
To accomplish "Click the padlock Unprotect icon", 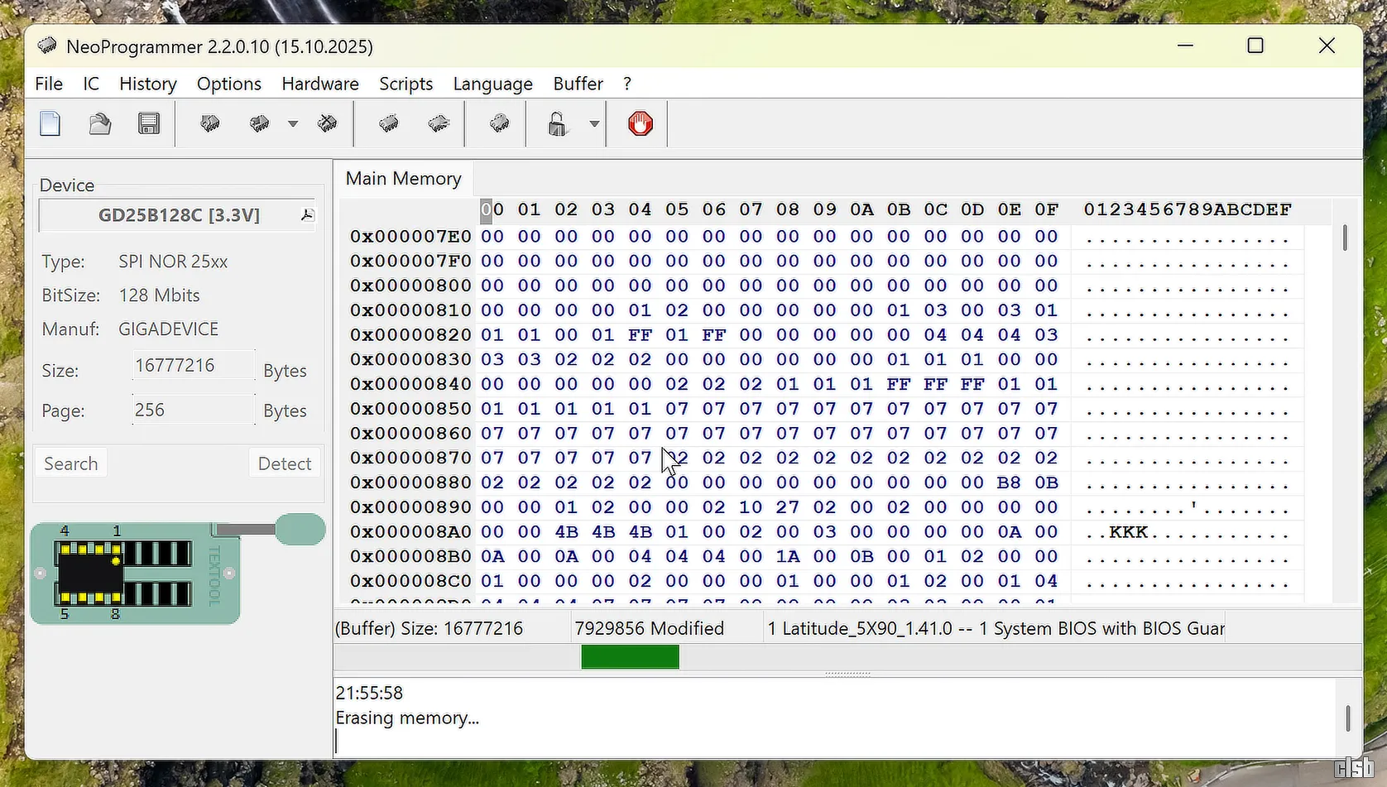I will (x=558, y=124).
